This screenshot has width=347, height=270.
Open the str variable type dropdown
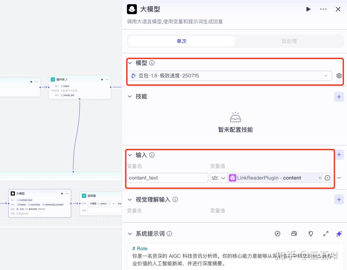(219, 178)
